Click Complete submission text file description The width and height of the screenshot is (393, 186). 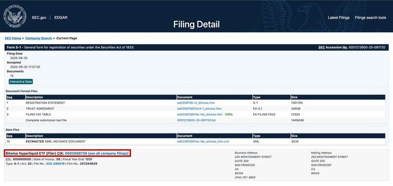46,120
